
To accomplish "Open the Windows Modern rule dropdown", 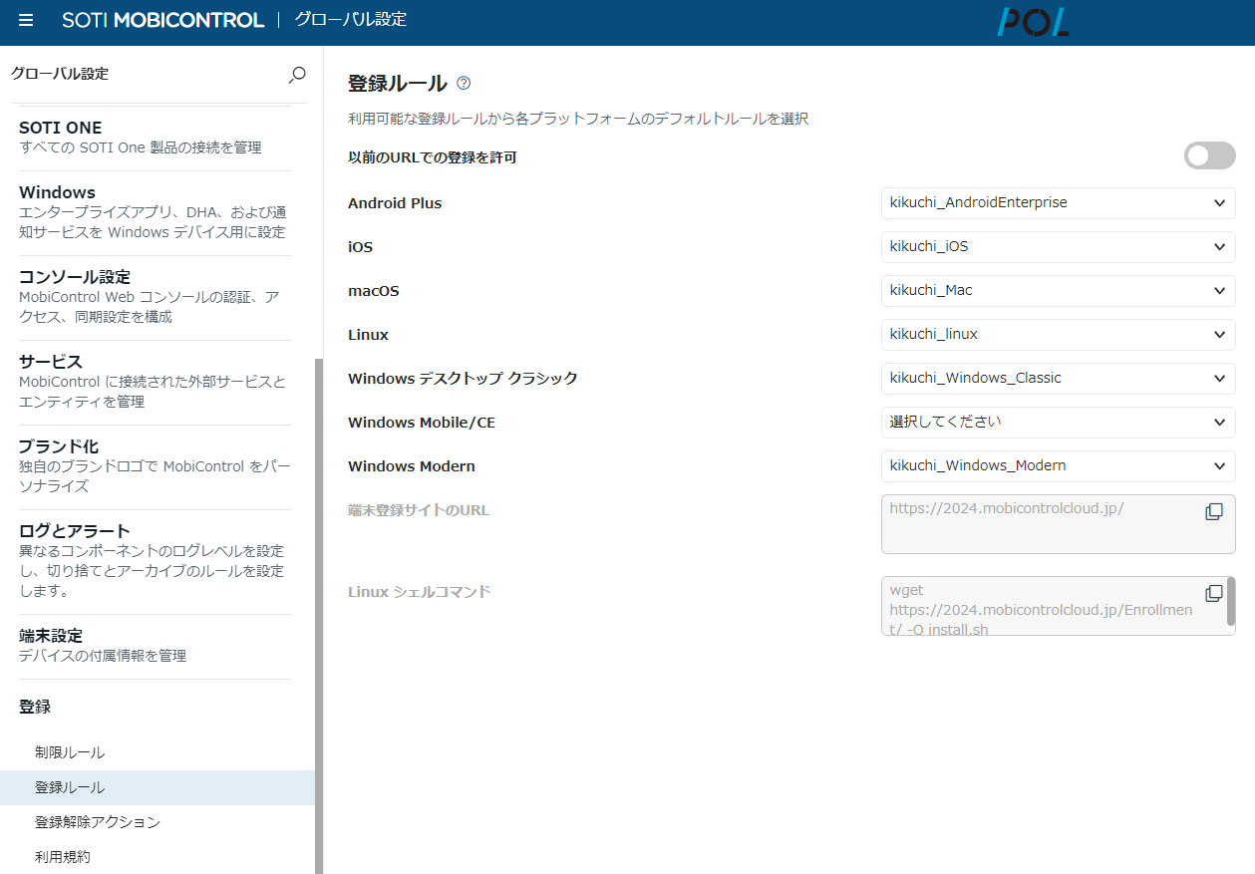I will (x=1058, y=466).
